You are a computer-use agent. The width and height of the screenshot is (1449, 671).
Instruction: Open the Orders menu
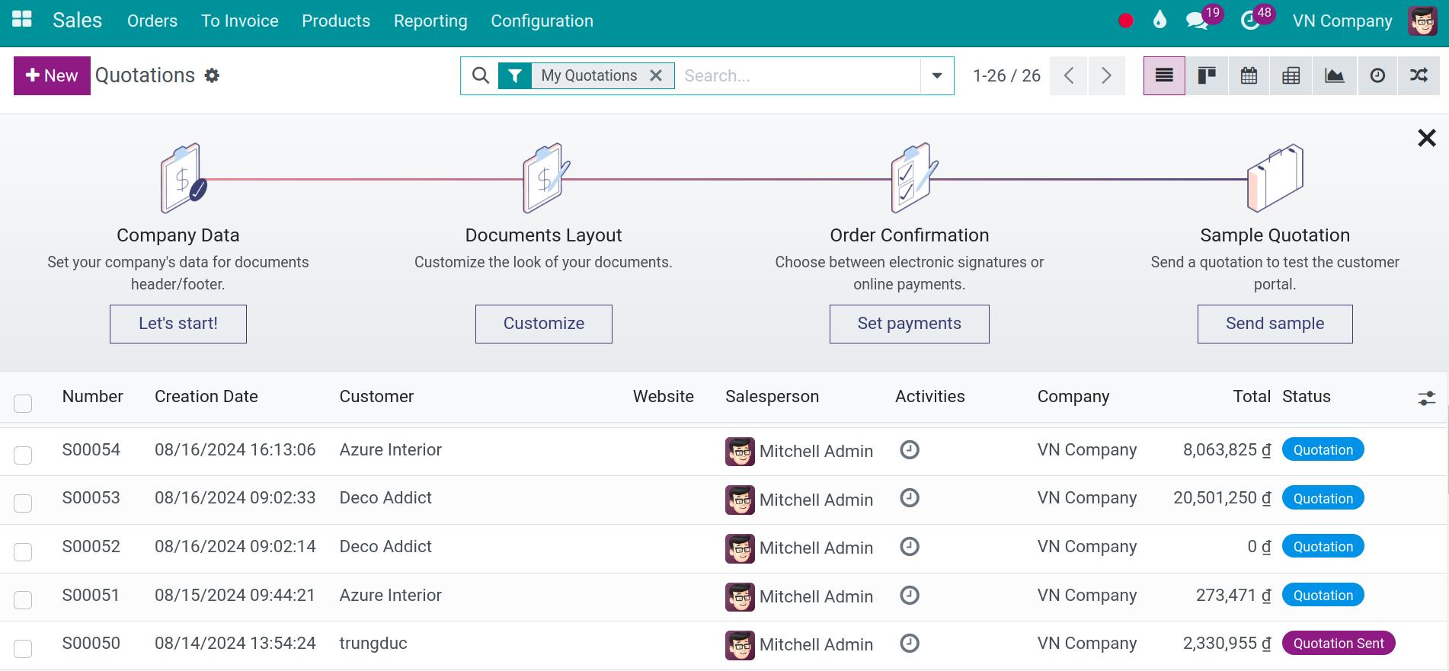pos(152,21)
